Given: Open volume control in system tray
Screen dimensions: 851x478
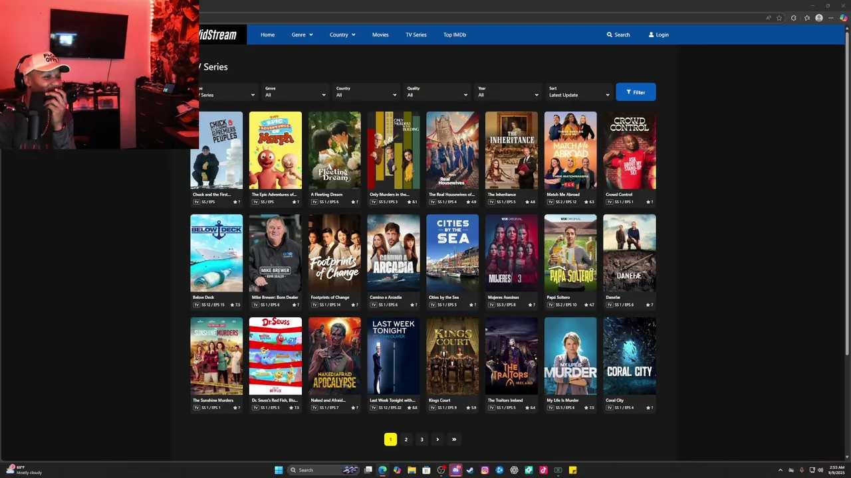Looking at the screenshot, I should 820,470.
